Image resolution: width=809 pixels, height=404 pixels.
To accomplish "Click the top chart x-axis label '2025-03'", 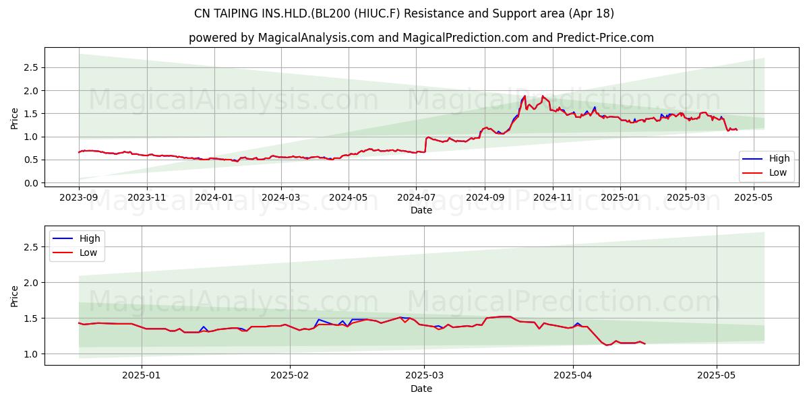I will coord(686,198).
